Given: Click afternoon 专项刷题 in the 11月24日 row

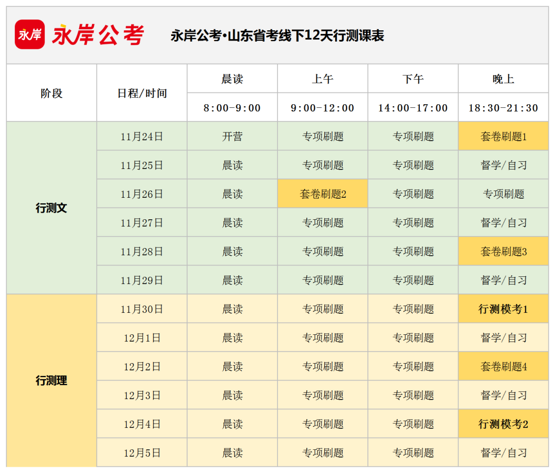Looking at the screenshot, I should tap(413, 136).
